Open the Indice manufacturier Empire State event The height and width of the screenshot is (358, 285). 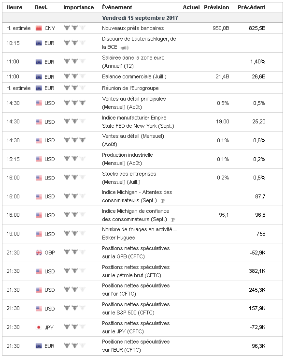[138, 122]
